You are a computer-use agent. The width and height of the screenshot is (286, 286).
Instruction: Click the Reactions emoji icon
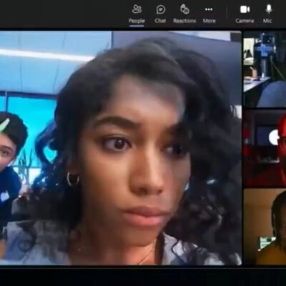pos(184,9)
